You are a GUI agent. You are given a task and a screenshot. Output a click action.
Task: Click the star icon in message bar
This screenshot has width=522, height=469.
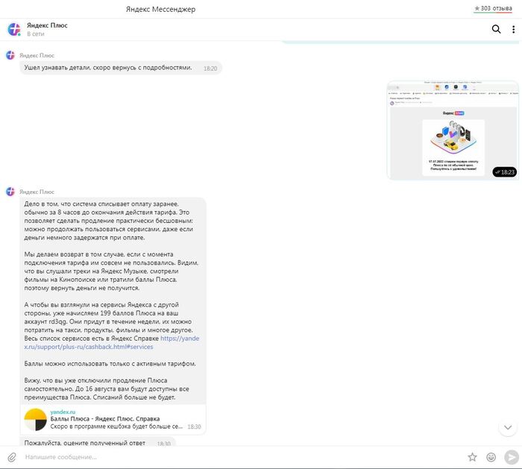(472, 457)
